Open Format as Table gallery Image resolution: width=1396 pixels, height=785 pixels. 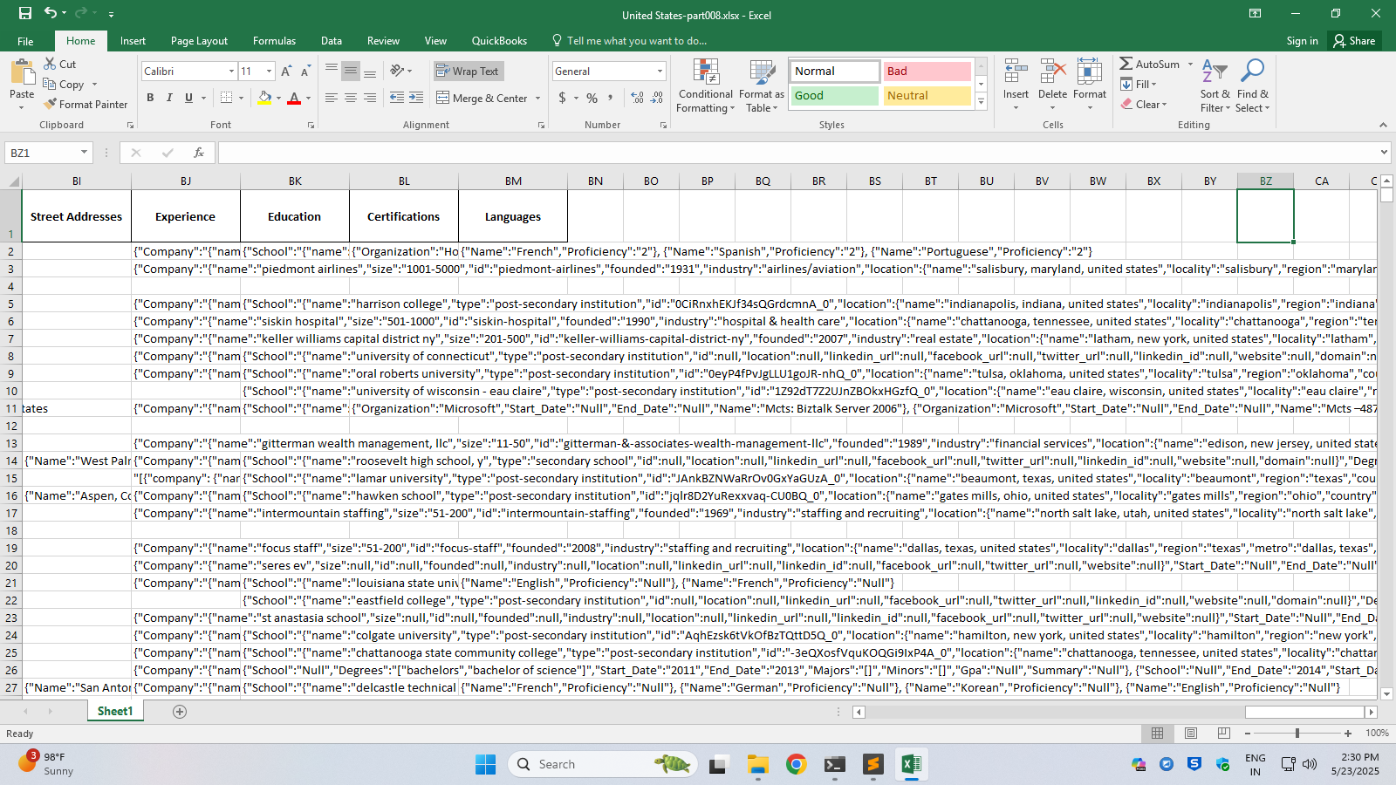[762, 85]
